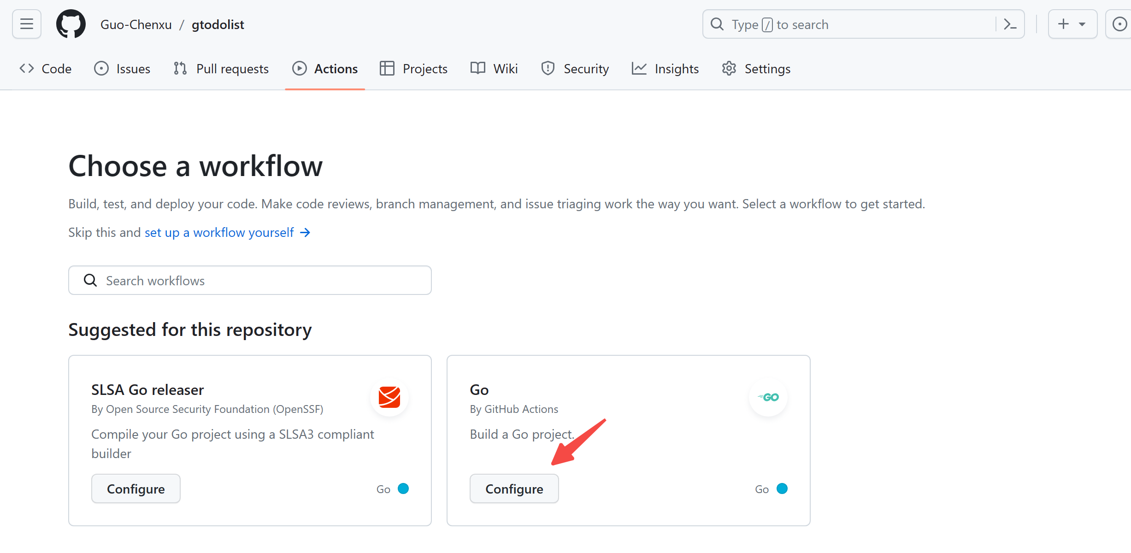
Task: Click the 'Type / to search' box
Action: click(x=863, y=24)
